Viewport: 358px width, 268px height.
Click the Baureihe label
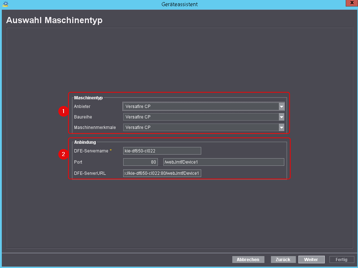(83, 117)
